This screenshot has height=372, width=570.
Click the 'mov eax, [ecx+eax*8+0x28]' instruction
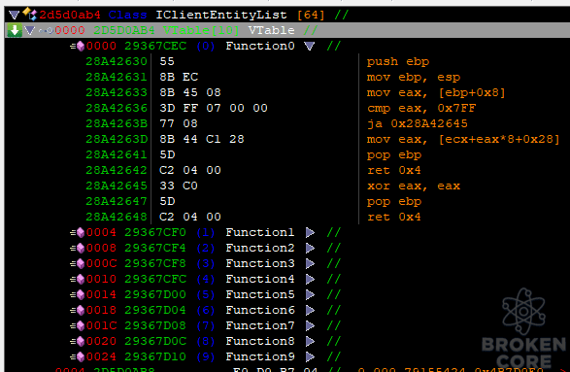(x=463, y=140)
